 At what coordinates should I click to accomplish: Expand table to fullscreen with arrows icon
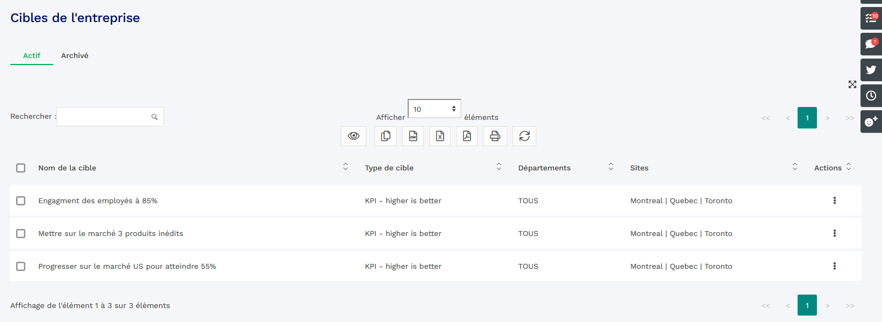pos(852,84)
